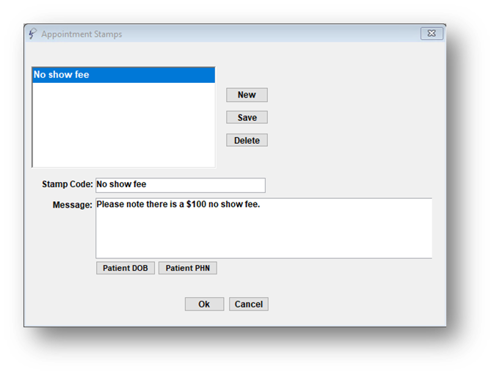Save the current appointment stamp
494x375 pixels.
(247, 117)
